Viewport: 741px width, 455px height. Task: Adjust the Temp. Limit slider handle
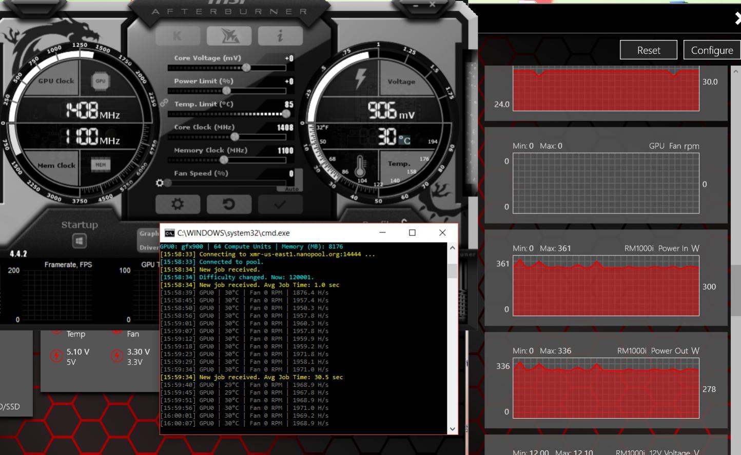coord(286,114)
